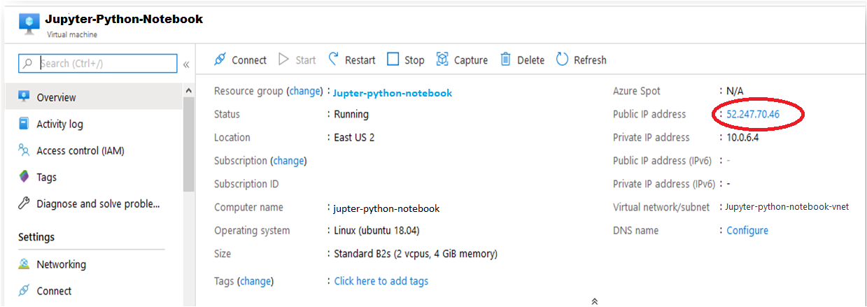Click the Restart toolbar label
This screenshot has width=867, height=307.
coord(360,60)
